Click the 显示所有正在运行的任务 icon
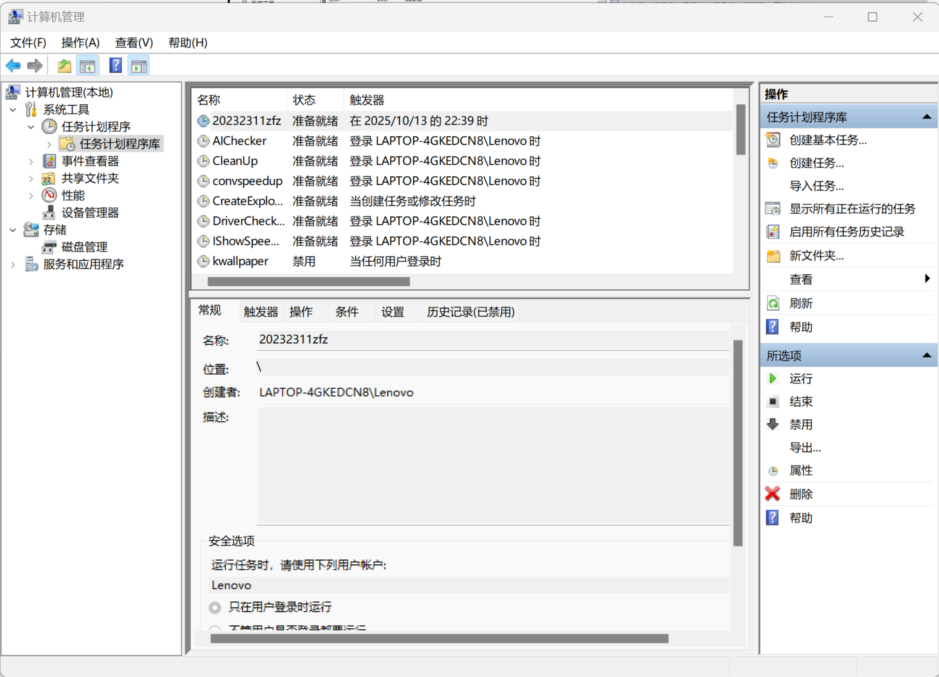 [x=773, y=209]
